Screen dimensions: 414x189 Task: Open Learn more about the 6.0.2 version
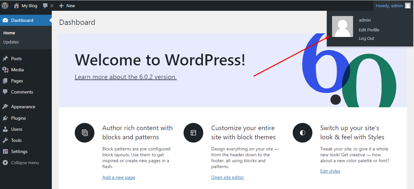[x=126, y=77]
